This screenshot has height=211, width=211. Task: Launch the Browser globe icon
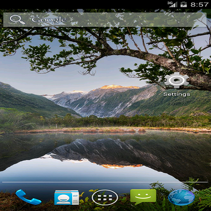click(181, 197)
